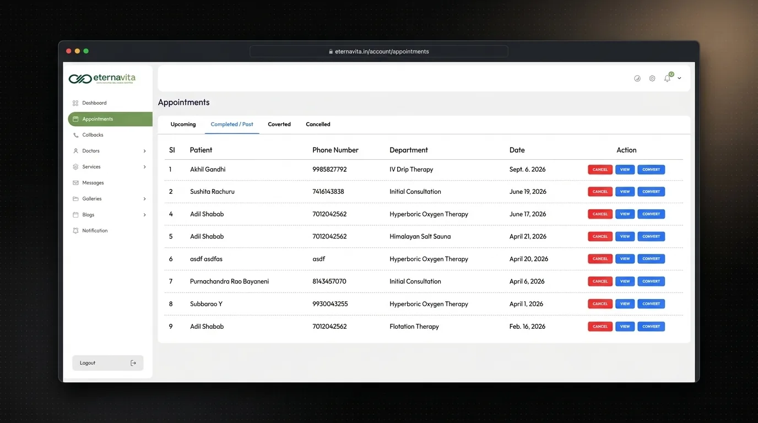This screenshot has width=758, height=423.
Task: View the Flotation Therapy appointment
Action: 625,327
